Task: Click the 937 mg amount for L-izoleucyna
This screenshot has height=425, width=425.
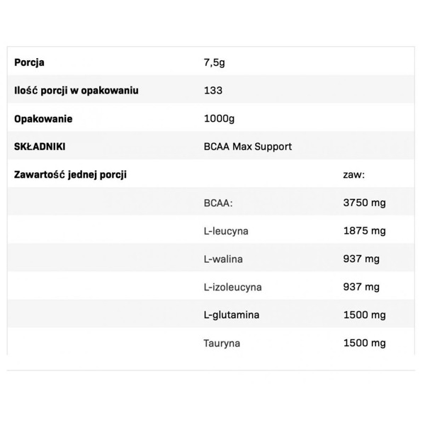Action: tap(361, 287)
